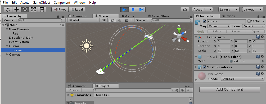The image size is (266, 104).
Task: Click the sun light gizmo in scene
Action: pyautogui.click(x=87, y=46)
